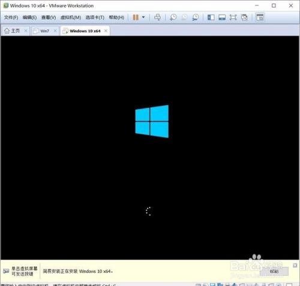Close the Windows 10 x64 tab
This screenshot has height=286, width=300.
tap(106, 31)
